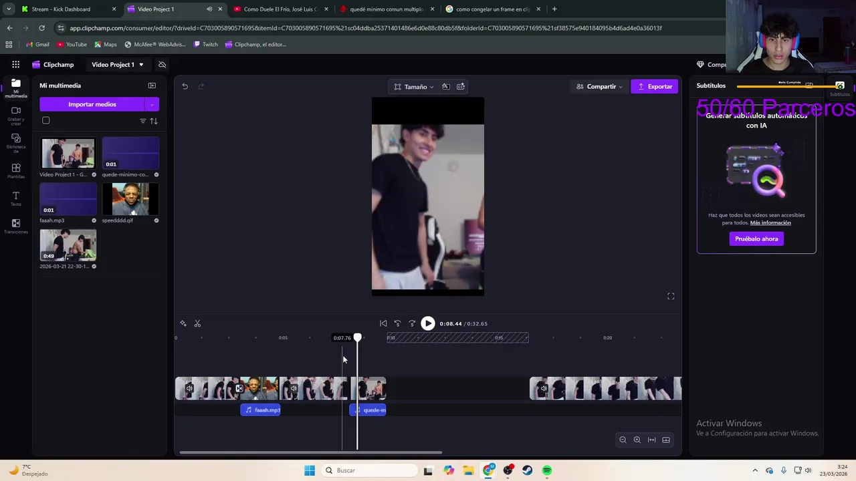856x481 pixels.
Task: Rewind five seconds
Action: click(397, 323)
